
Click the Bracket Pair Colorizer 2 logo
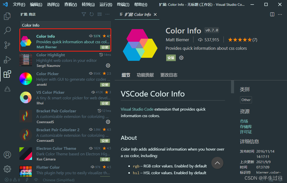click(26, 135)
